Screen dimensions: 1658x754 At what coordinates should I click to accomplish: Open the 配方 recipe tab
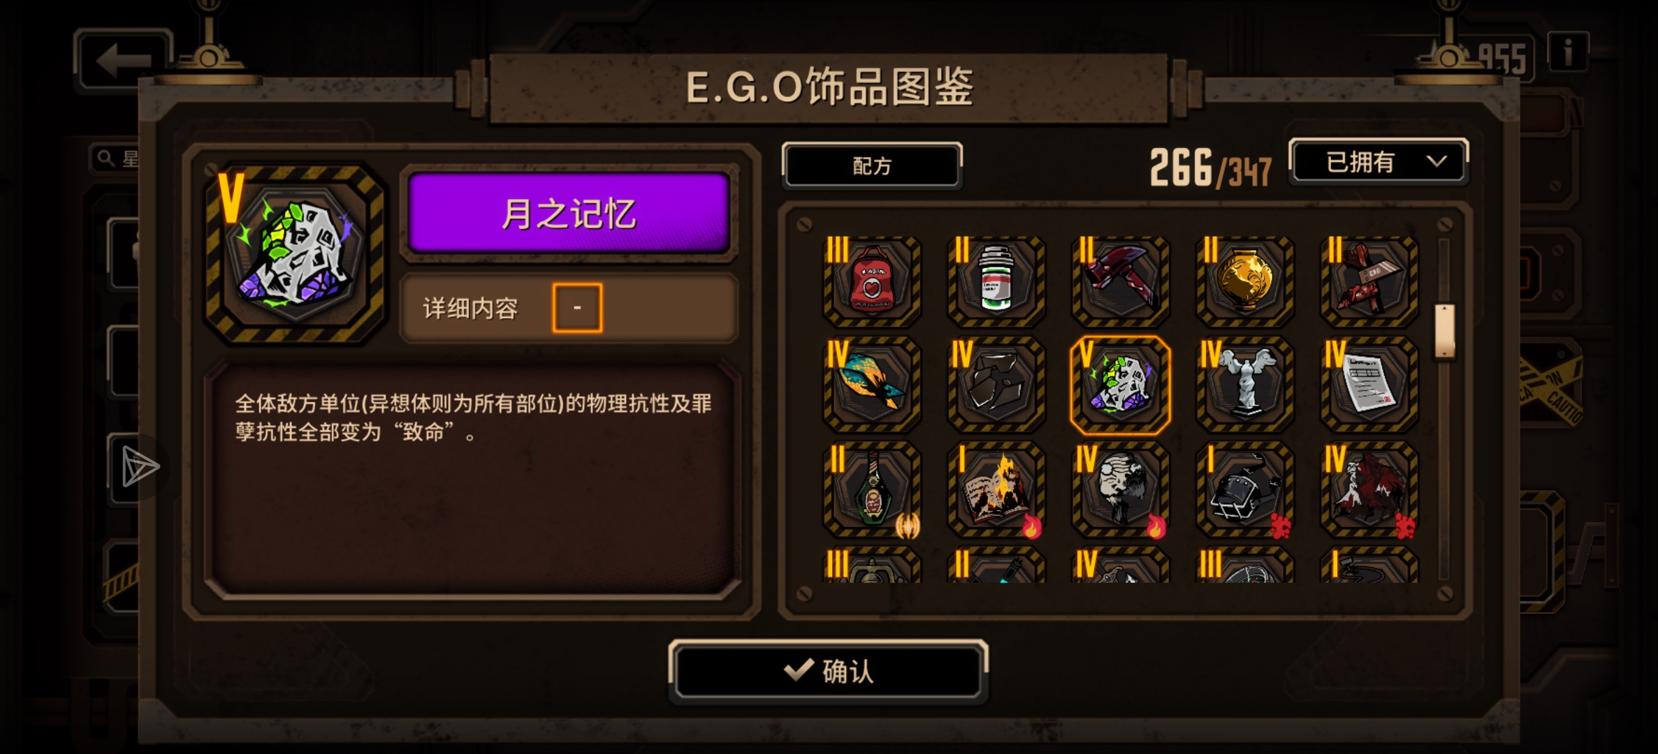(x=872, y=165)
